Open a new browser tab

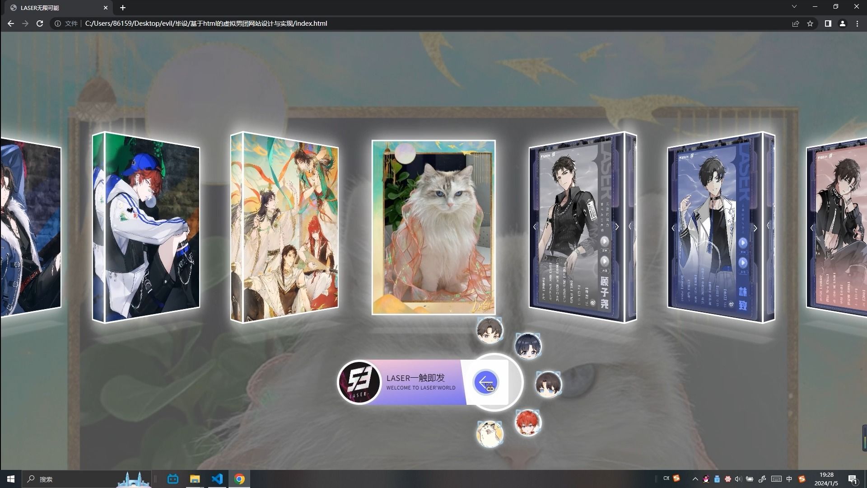[x=123, y=8]
